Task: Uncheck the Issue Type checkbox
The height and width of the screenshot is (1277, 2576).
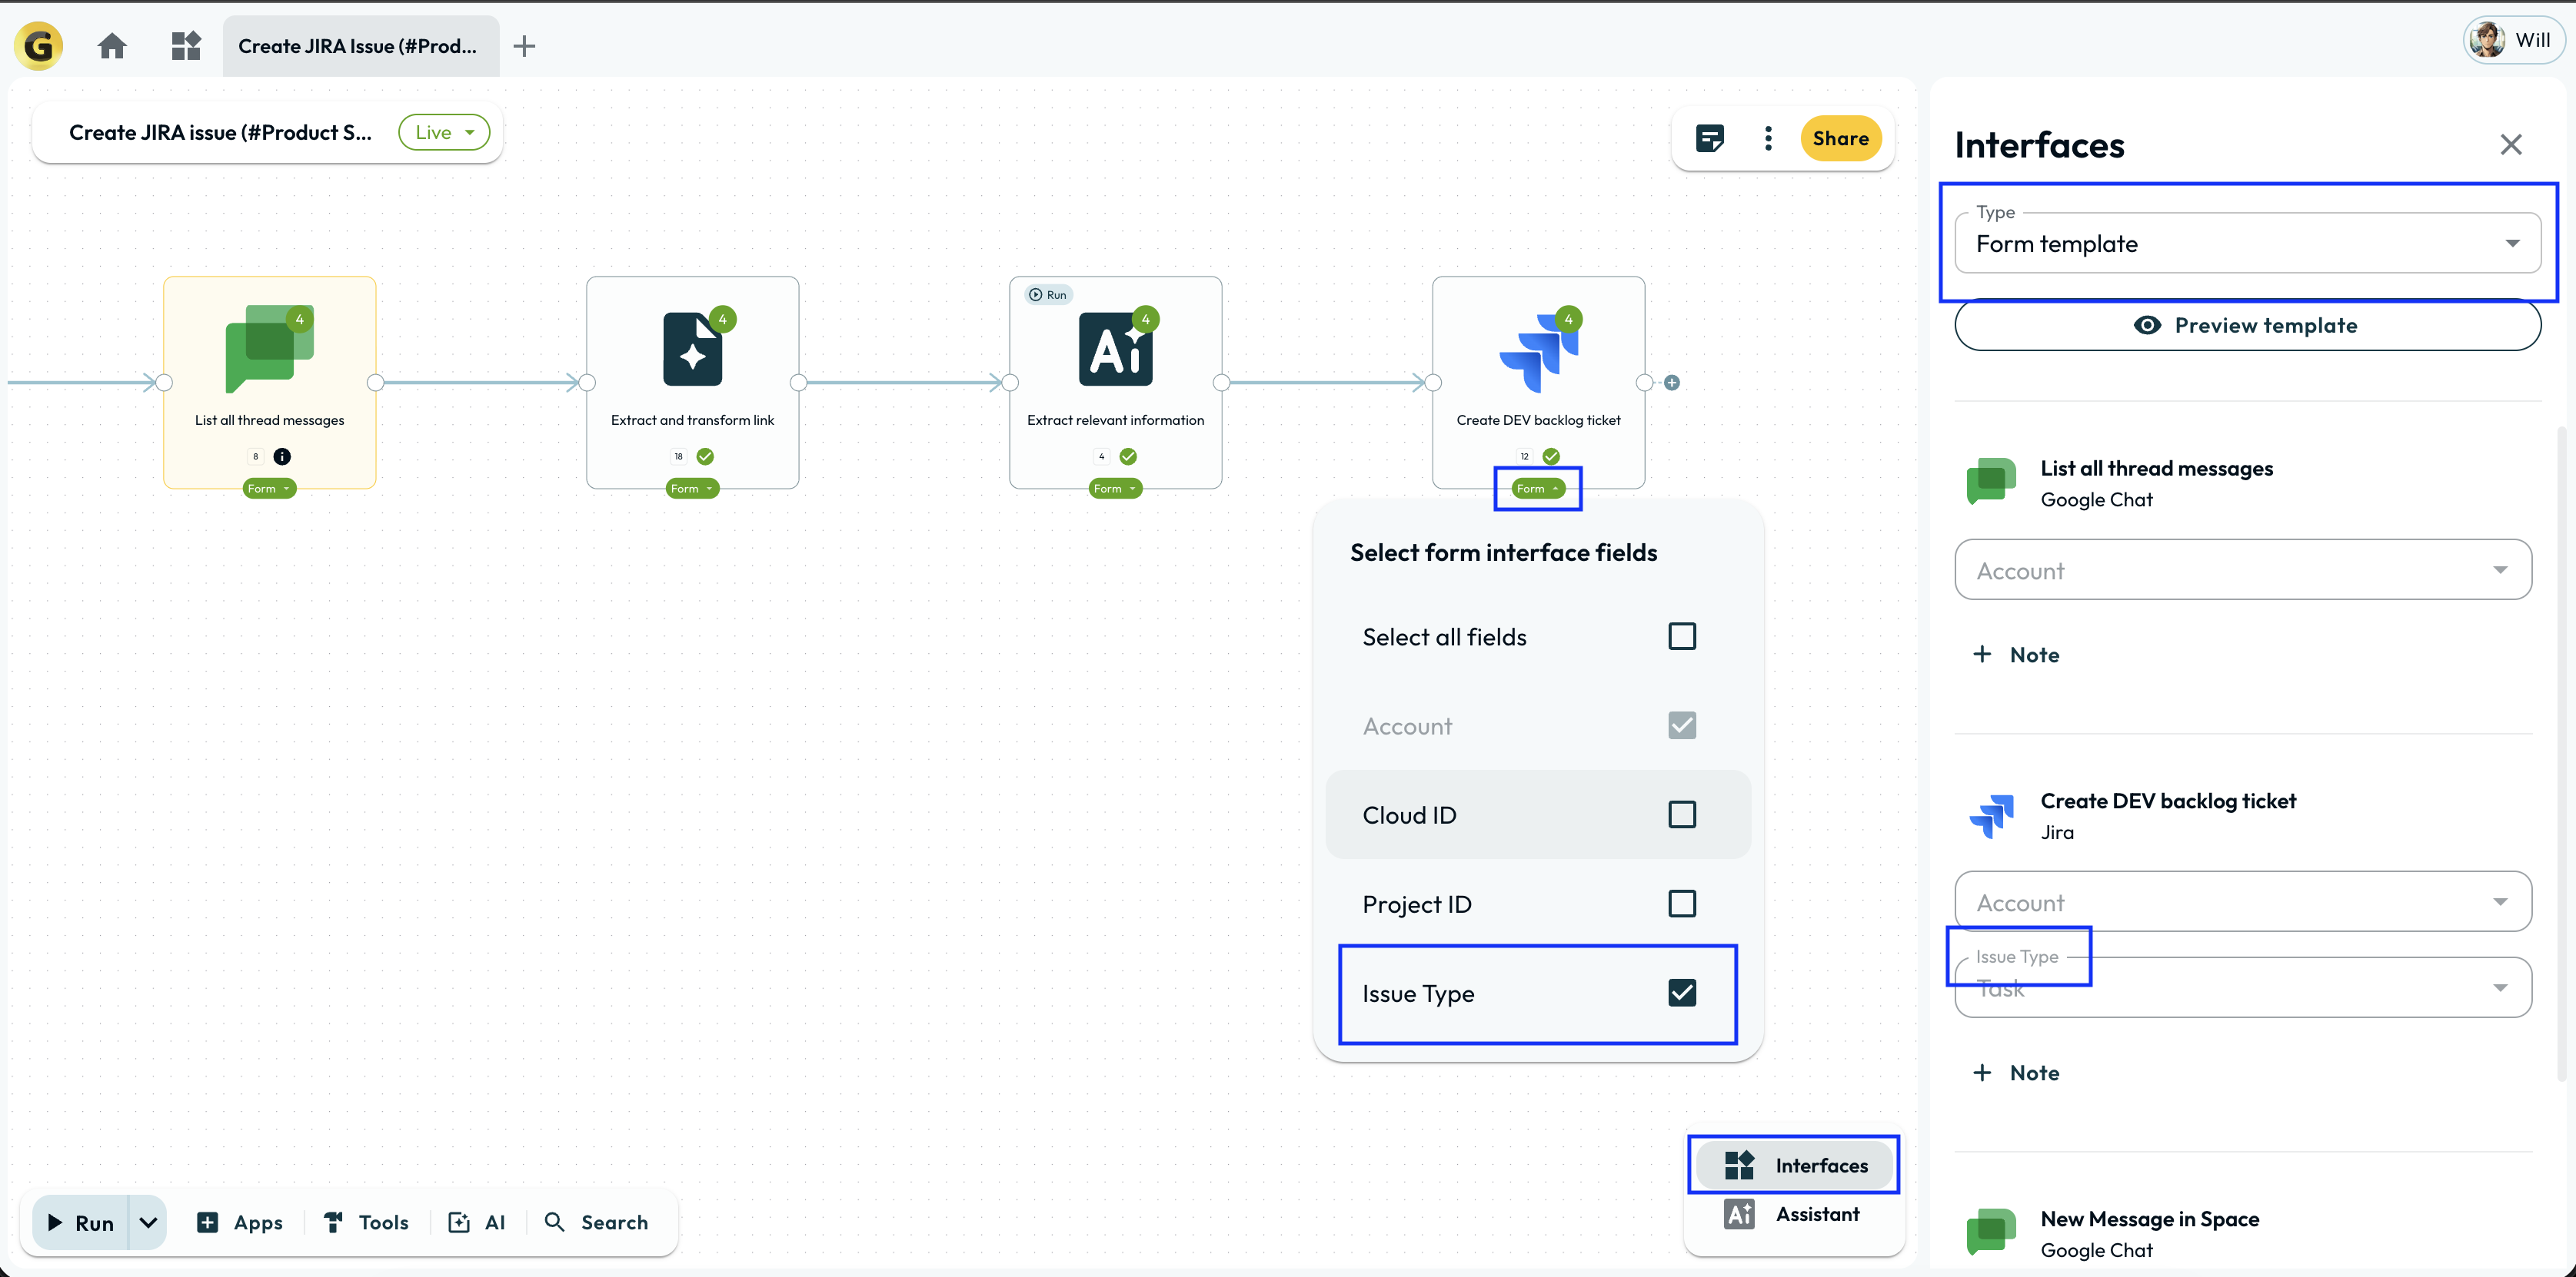Action: [x=1682, y=993]
